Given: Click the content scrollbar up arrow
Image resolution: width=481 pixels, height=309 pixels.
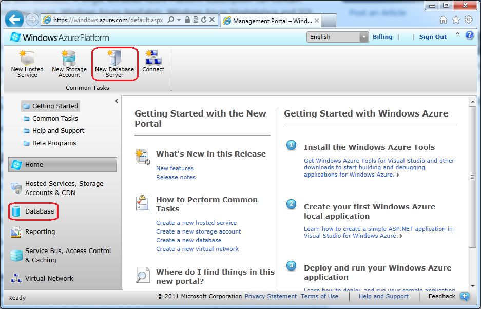Looking at the screenshot, I should tap(472, 102).
